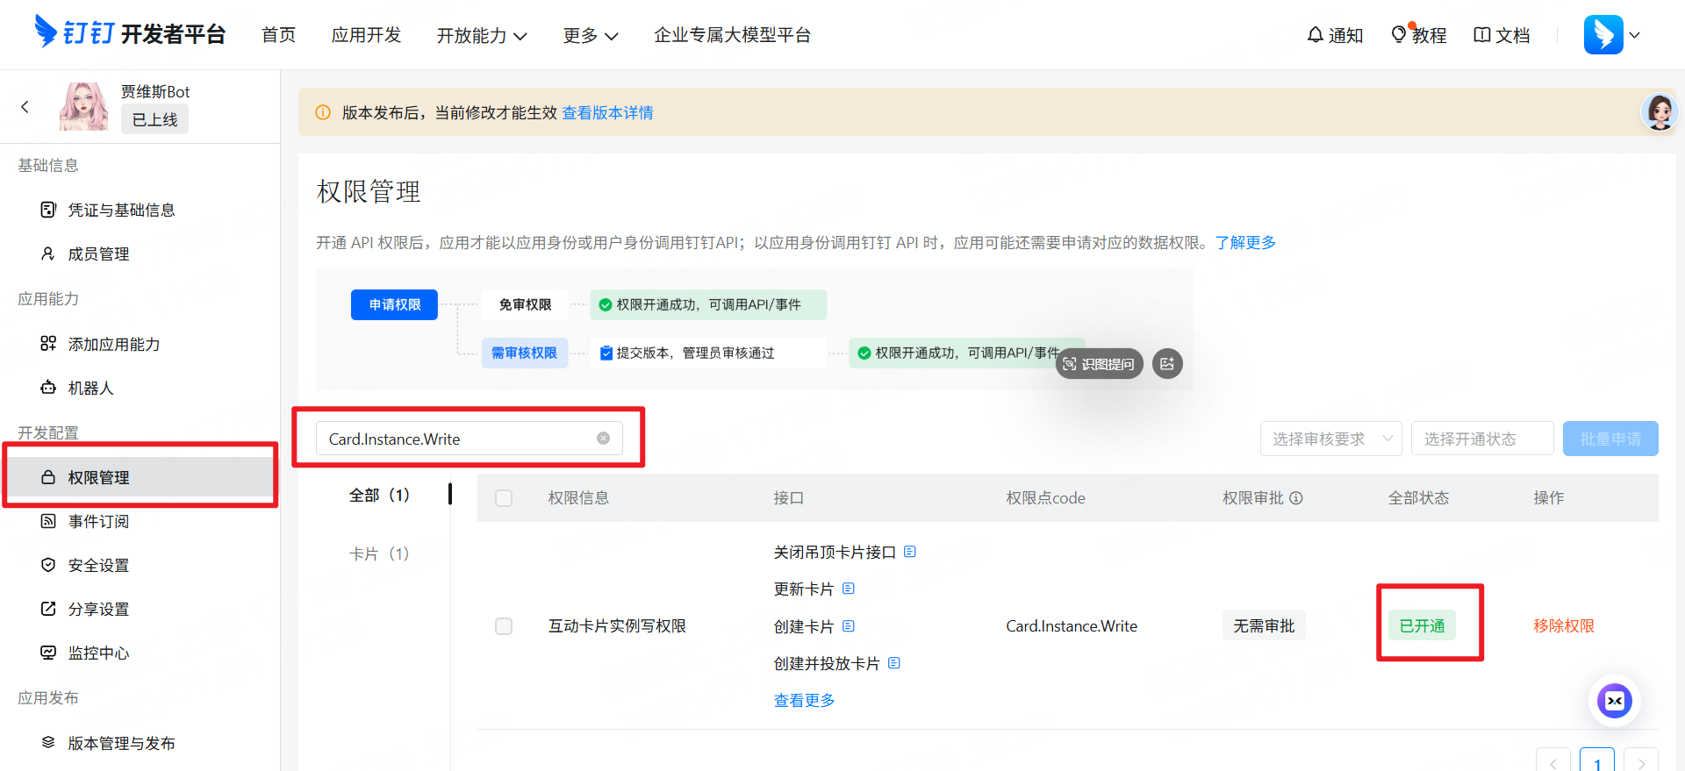Click the DingTalk developer platform logo
The height and width of the screenshot is (771, 1685).
[130, 33]
